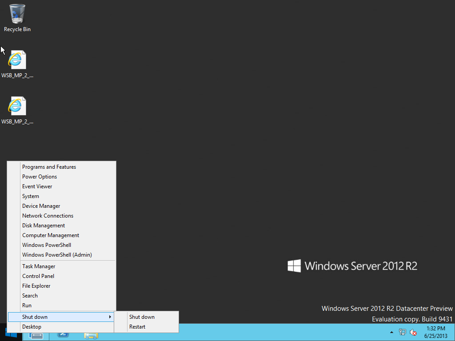Launch Disk Management
Image resolution: width=455 pixels, height=341 pixels.
pyautogui.click(x=62, y=226)
